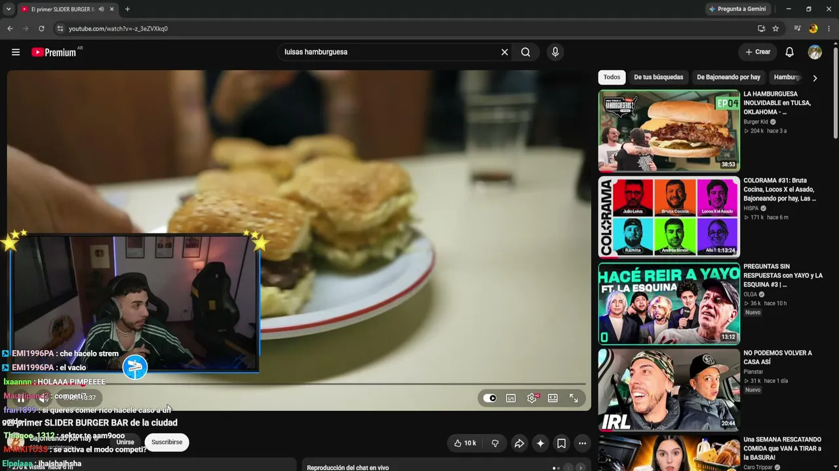This screenshot has height=471, width=839.
Task: Visit the Pianstar channel name
Action: 753,372
